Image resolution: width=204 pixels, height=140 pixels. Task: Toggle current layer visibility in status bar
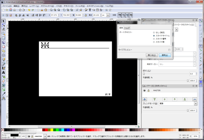29,136
